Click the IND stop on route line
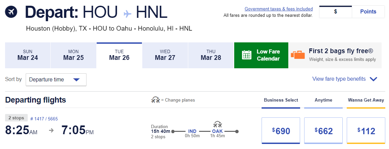Image resolution: width=389 pixels, height=149 pixels. coord(192,131)
